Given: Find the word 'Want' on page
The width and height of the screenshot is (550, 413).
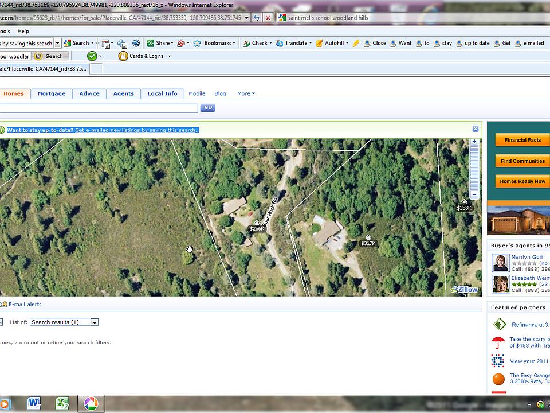Looking at the screenshot, I should coord(401,43).
